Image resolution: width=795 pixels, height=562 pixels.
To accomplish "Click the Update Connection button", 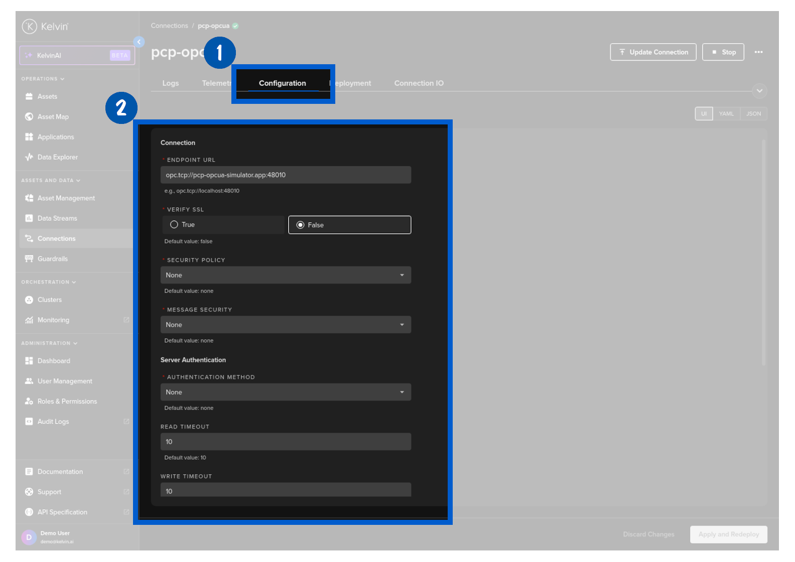I will click(x=653, y=52).
